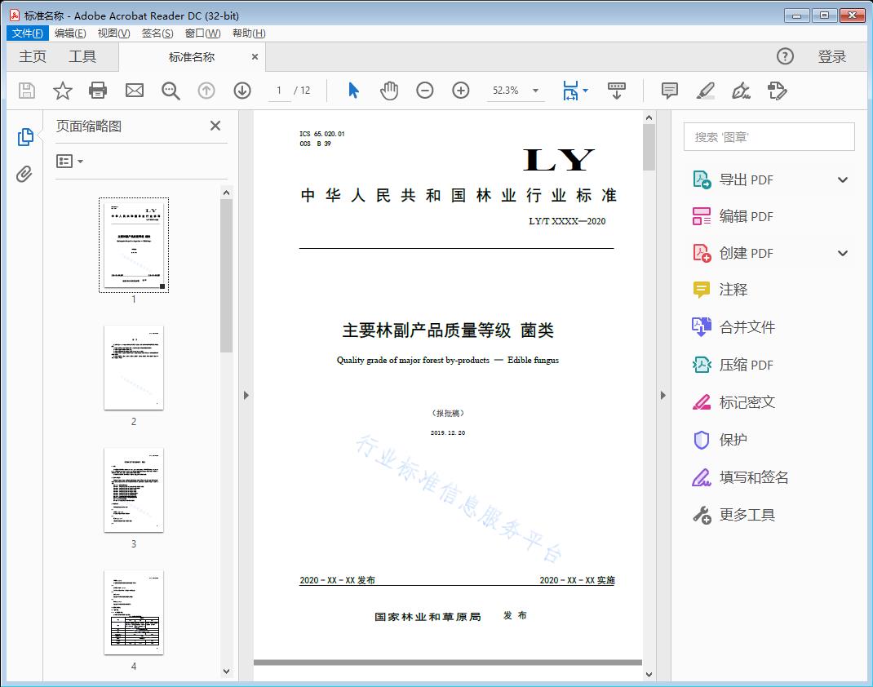
Task: Select the selection arrow tool
Action: point(353,91)
